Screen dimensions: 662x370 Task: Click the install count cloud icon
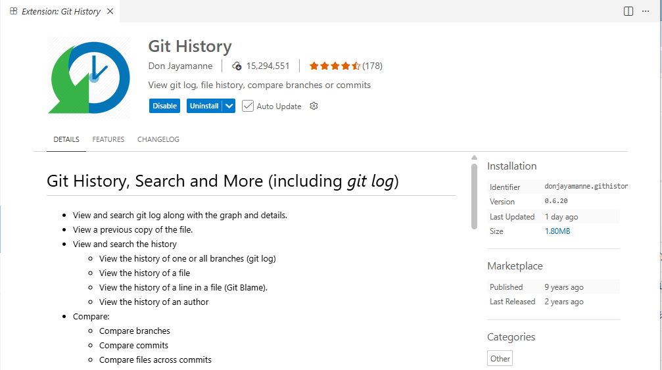[237, 66]
